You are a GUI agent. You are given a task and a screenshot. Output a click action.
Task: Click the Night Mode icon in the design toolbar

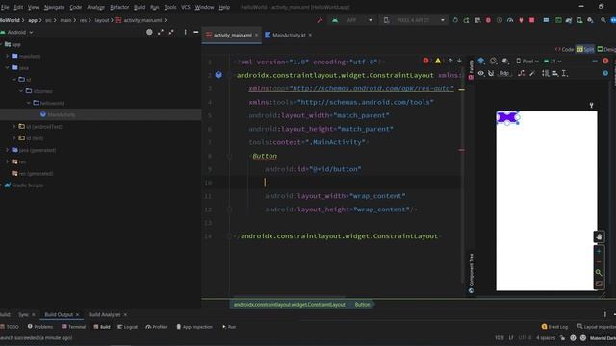pyautogui.click(x=505, y=62)
